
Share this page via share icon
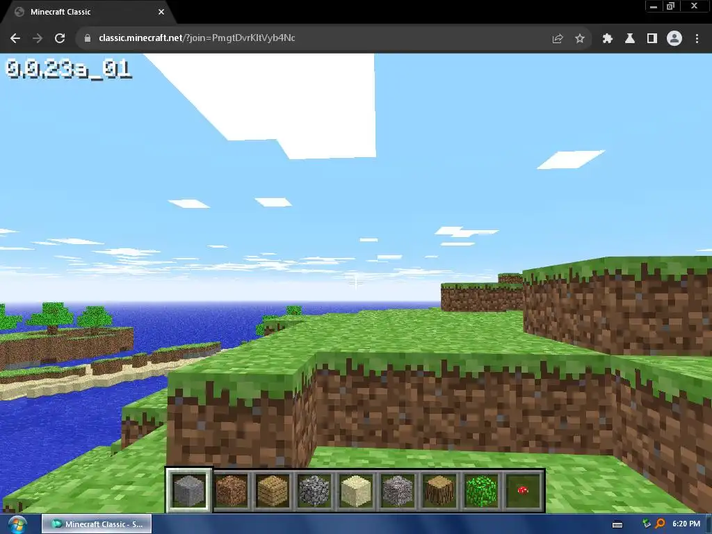pyautogui.click(x=558, y=39)
